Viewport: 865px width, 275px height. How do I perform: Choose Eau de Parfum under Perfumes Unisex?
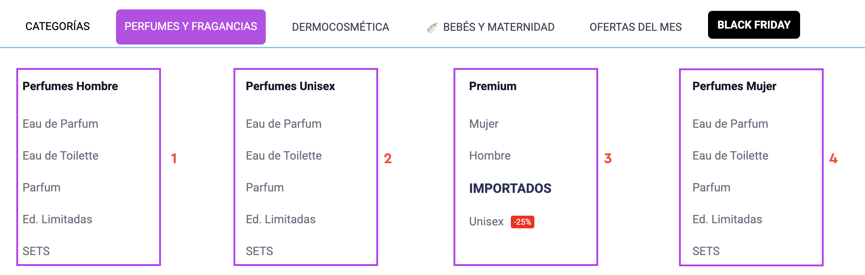(x=283, y=124)
